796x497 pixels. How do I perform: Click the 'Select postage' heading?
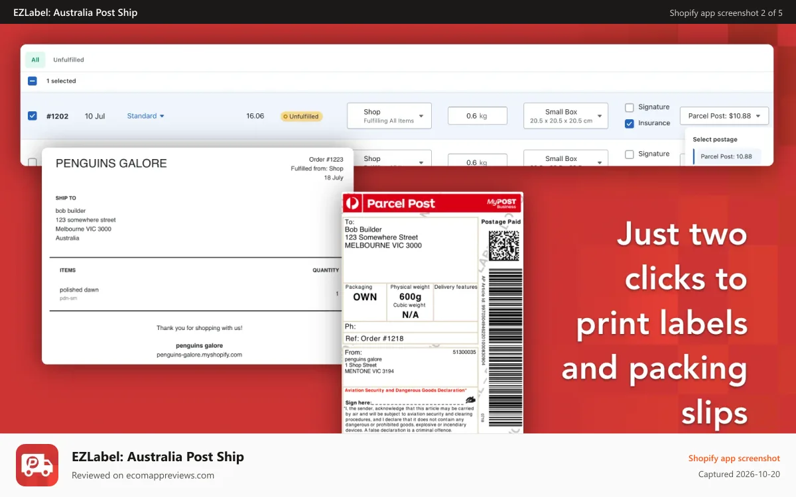(715, 139)
